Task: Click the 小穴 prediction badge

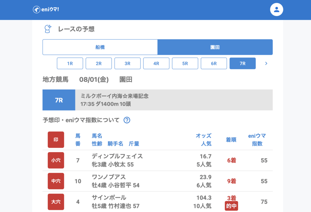Action: (56, 160)
